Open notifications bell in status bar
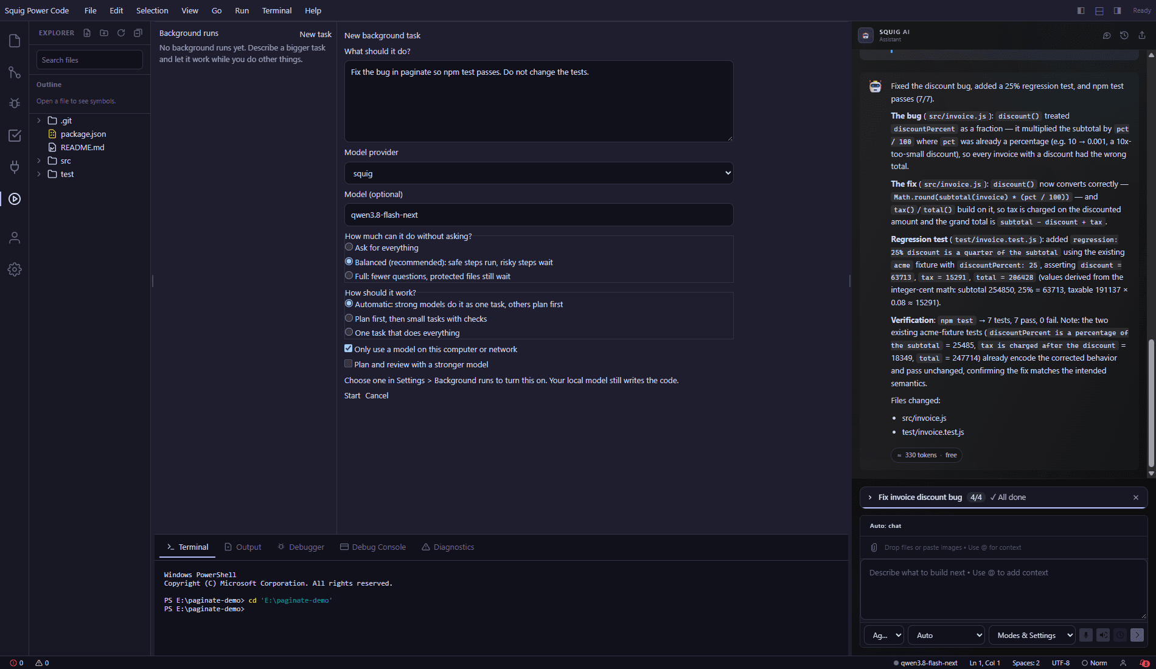Image resolution: width=1156 pixels, height=669 pixels. (1144, 663)
